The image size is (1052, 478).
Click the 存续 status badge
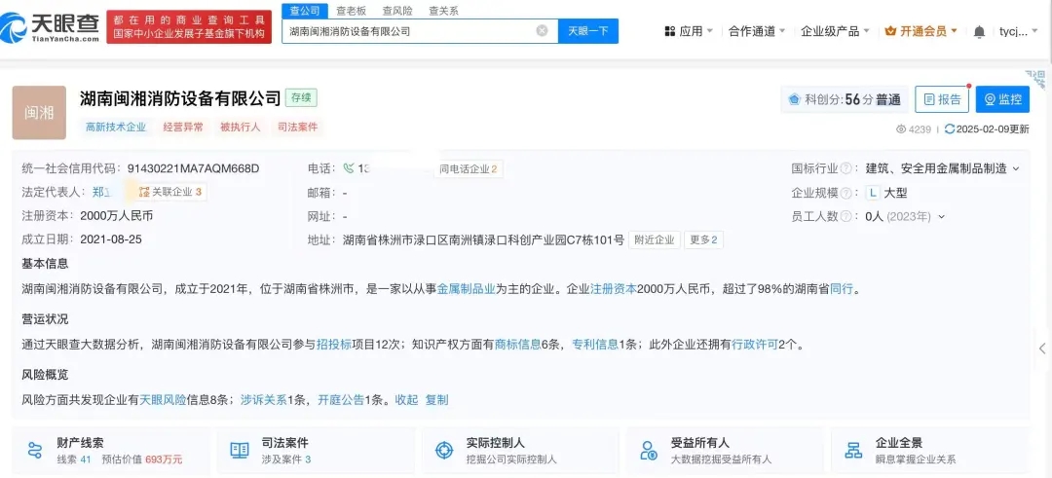pos(301,98)
